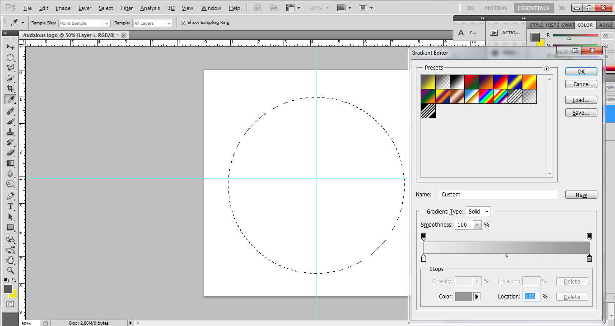
Task: Launch Adobe Bridge from the top bar
Action: (x=257, y=8)
